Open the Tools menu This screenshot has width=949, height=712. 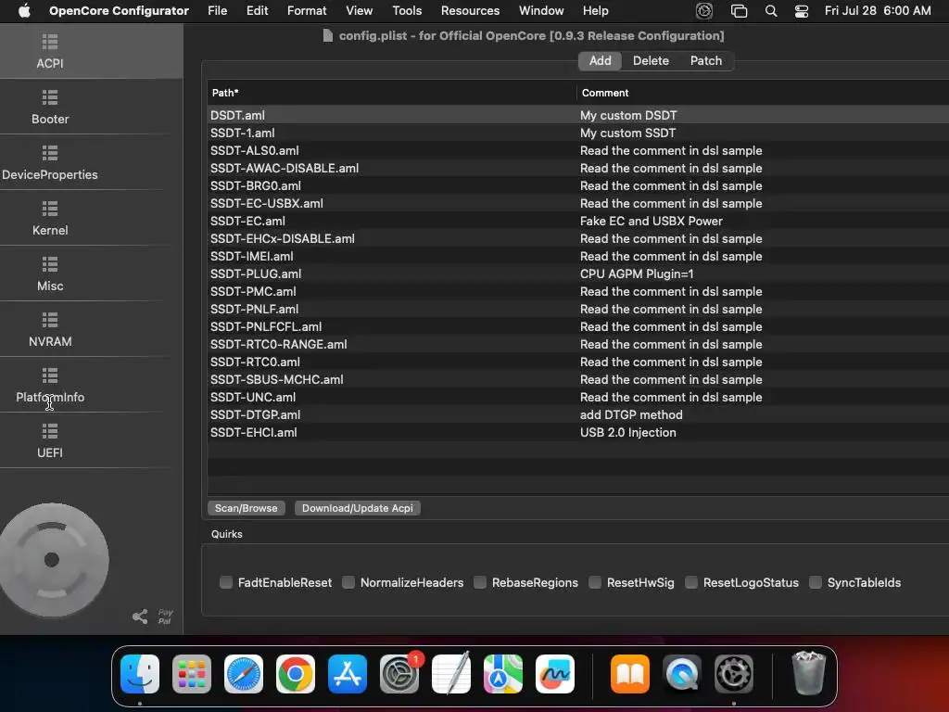point(407,11)
